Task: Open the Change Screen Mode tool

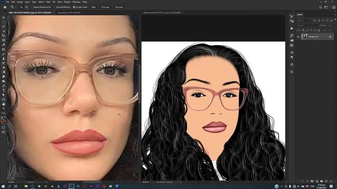Action: tap(4, 132)
